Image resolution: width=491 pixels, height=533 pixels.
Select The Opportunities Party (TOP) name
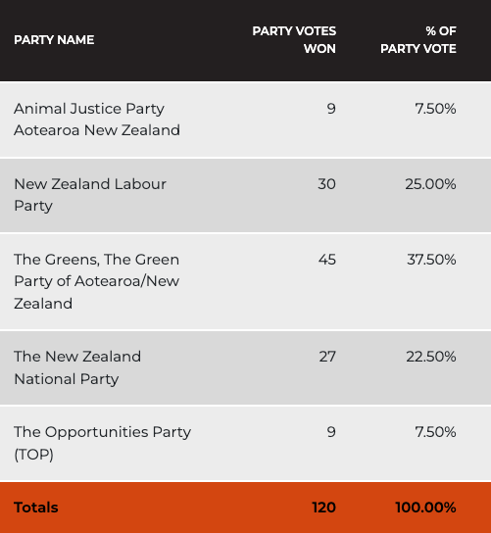click(102, 443)
